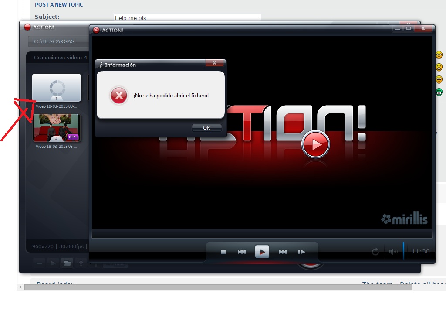Skip to the next video
Screen dimensions: 446x335
click(x=282, y=252)
